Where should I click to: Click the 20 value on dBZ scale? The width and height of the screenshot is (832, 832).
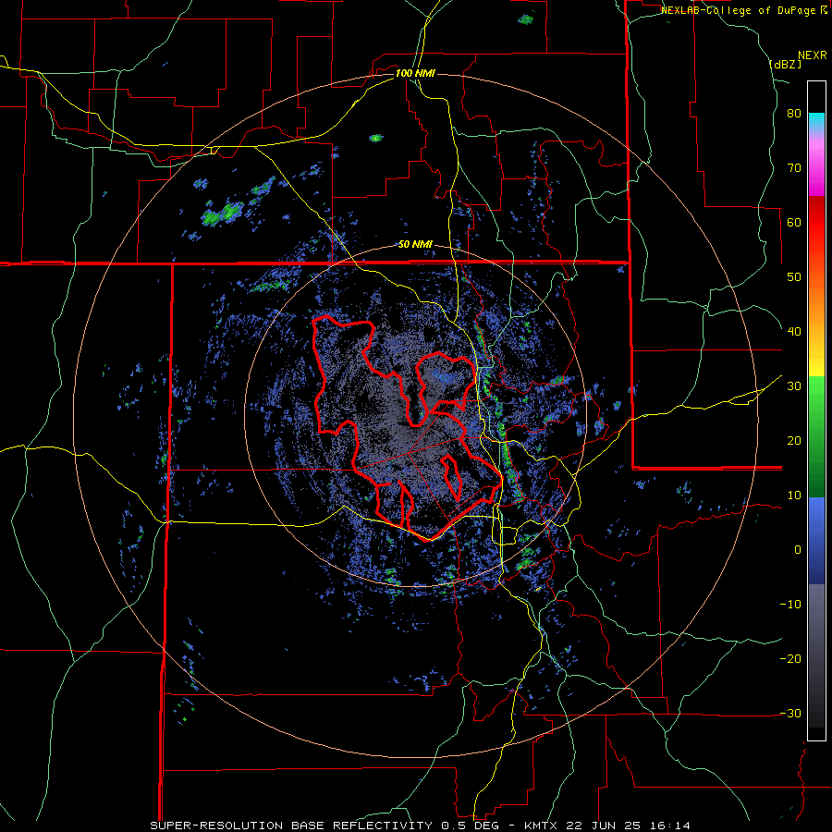[x=794, y=440]
